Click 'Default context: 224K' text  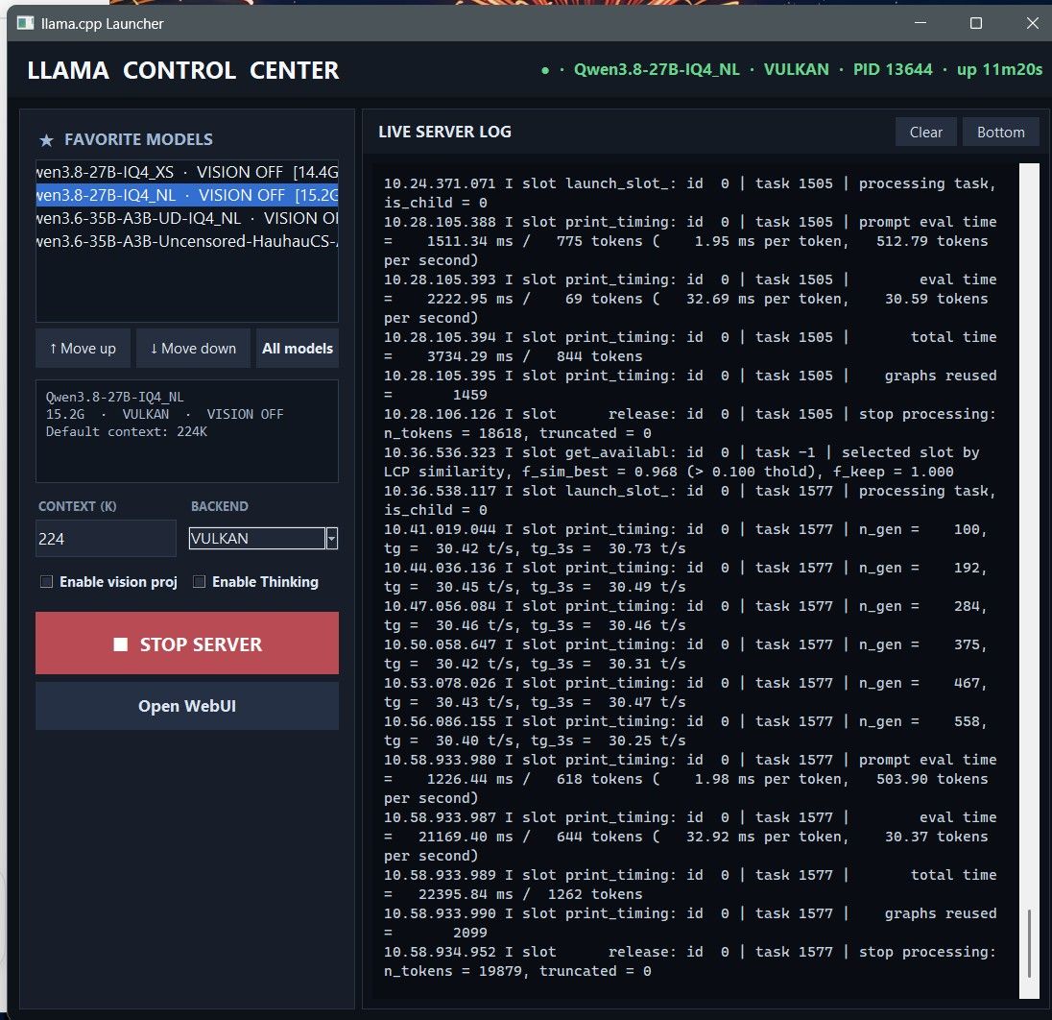pos(126,432)
